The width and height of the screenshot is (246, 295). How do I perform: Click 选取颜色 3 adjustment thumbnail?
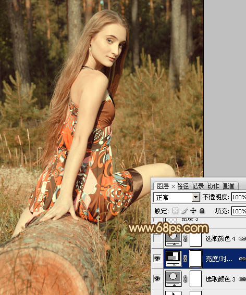pyautogui.click(x=173, y=279)
